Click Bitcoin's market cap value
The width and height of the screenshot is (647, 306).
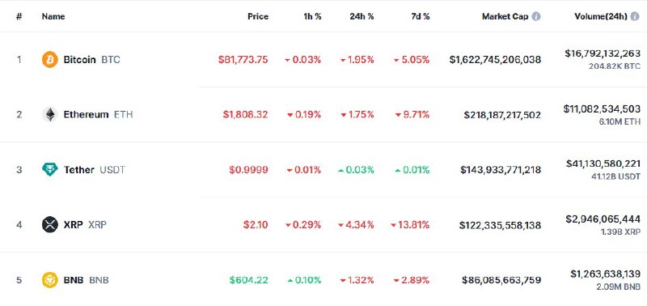coord(495,60)
